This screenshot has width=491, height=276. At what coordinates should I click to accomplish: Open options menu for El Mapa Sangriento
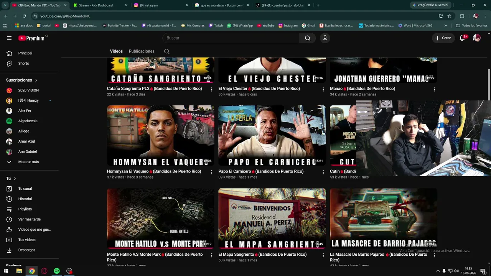tap(323, 255)
